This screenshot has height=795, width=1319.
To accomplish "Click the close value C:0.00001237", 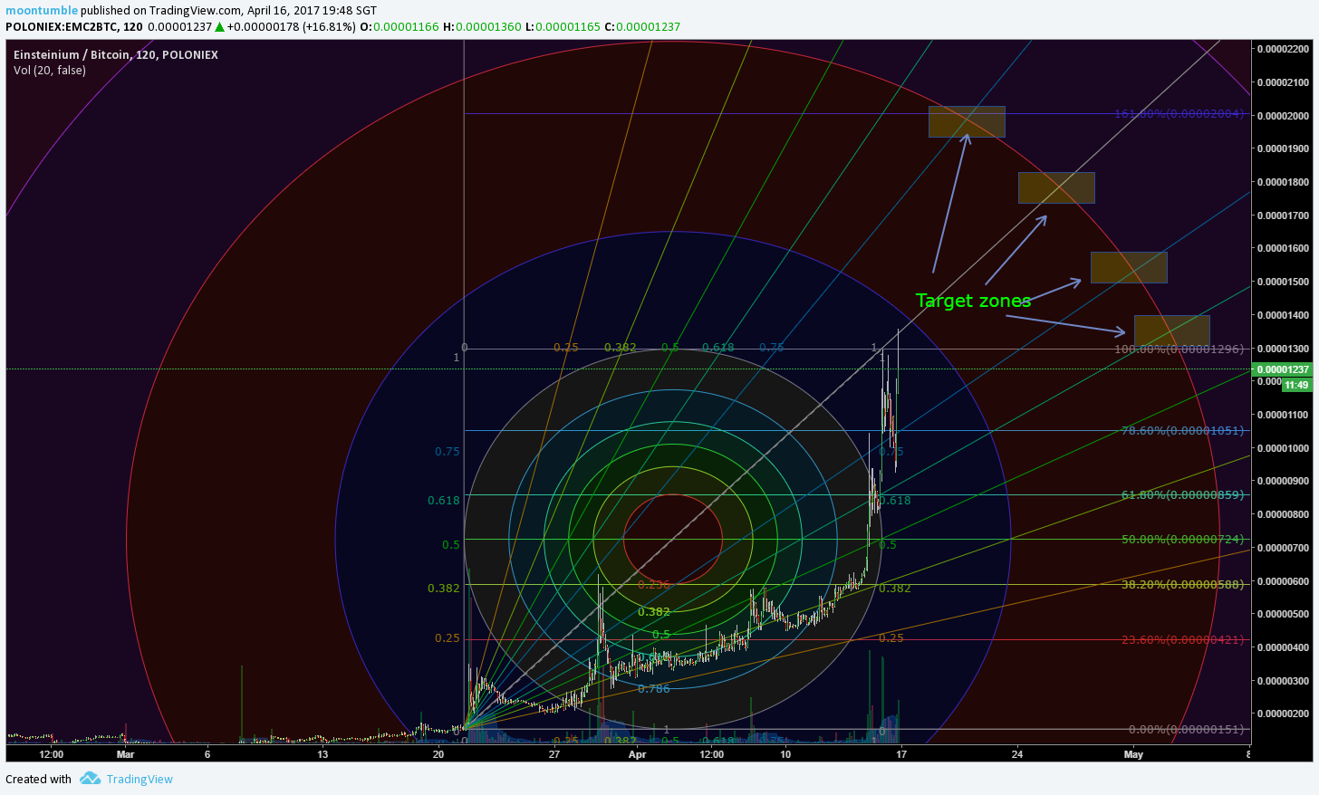I will [x=642, y=27].
